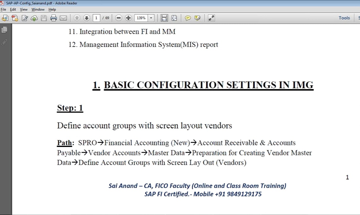The width and height of the screenshot is (360, 215).
Task: Click the 'Sai Anand – CA, FICO Faculty' footer line
Action: 197,186
